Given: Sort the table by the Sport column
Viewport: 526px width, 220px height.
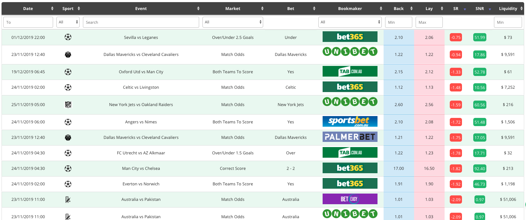Looking at the screenshot, I should click(x=68, y=9).
